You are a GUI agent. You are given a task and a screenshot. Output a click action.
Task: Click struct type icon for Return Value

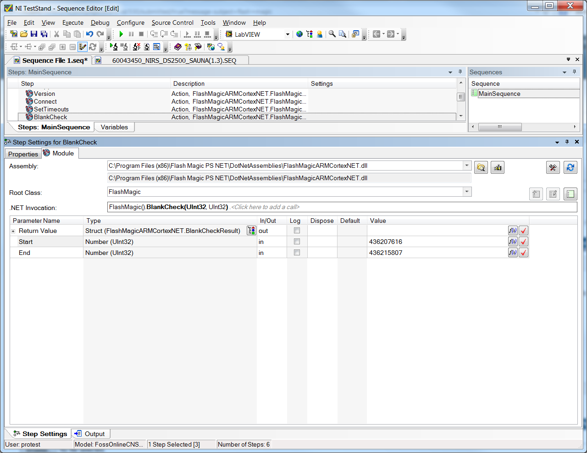point(251,231)
